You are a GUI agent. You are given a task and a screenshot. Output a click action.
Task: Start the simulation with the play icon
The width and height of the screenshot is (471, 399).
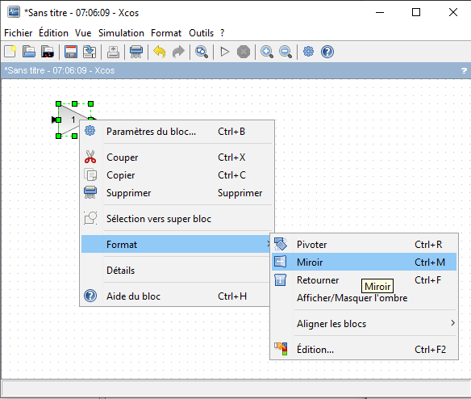coord(225,52)
